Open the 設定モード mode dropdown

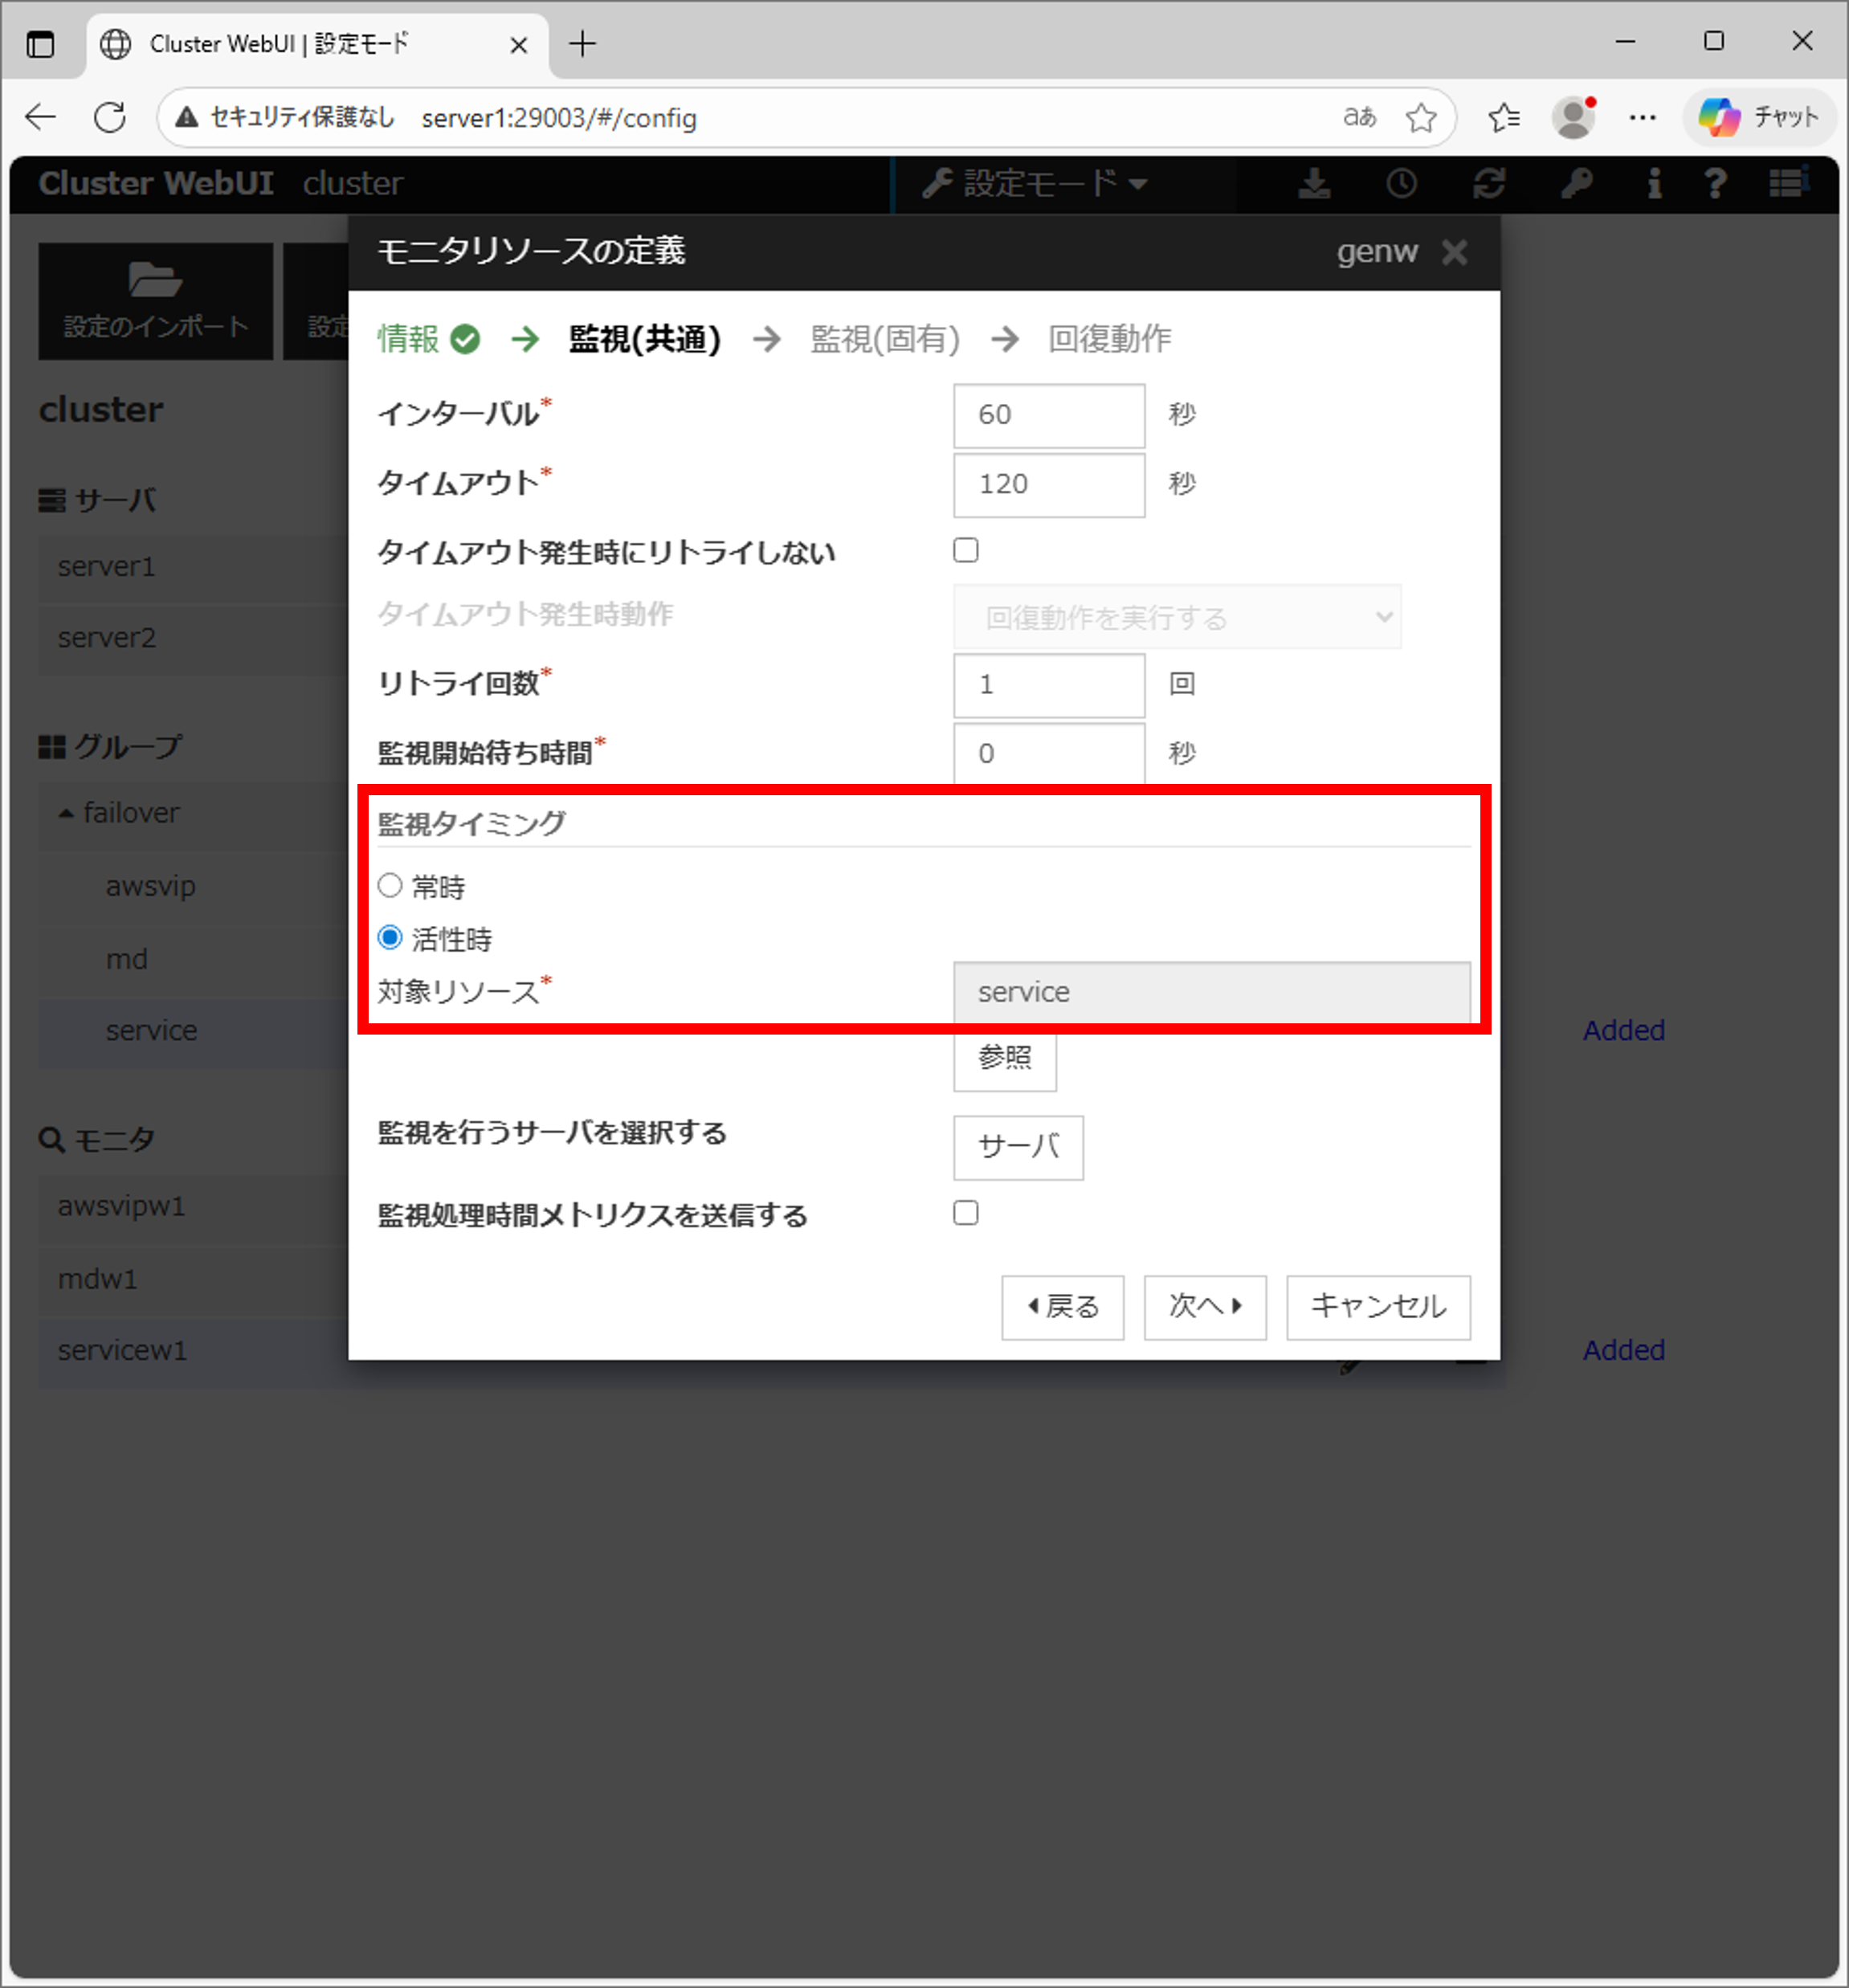[x=1035, y=184]
